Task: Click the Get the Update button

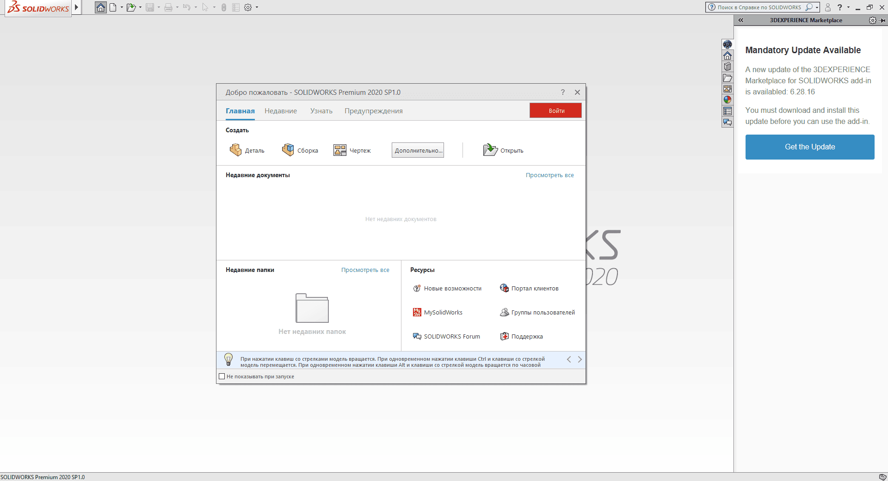Action: [810, 147]
